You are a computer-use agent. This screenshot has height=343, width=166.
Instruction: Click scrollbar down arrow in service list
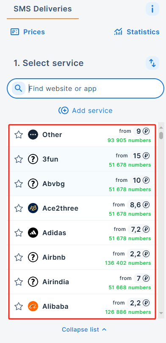[161, 313]
